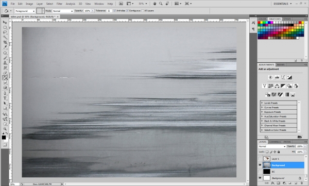This screenshot has width=309, height=186.
Task: Select the Crop tool
Action: pos(5,42)
